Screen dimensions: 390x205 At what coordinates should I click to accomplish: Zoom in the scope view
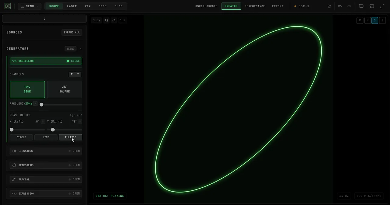pyautogui.click(x=114, y=20)
